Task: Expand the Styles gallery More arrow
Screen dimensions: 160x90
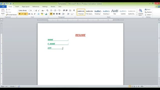Action: (x=137, y=14)
